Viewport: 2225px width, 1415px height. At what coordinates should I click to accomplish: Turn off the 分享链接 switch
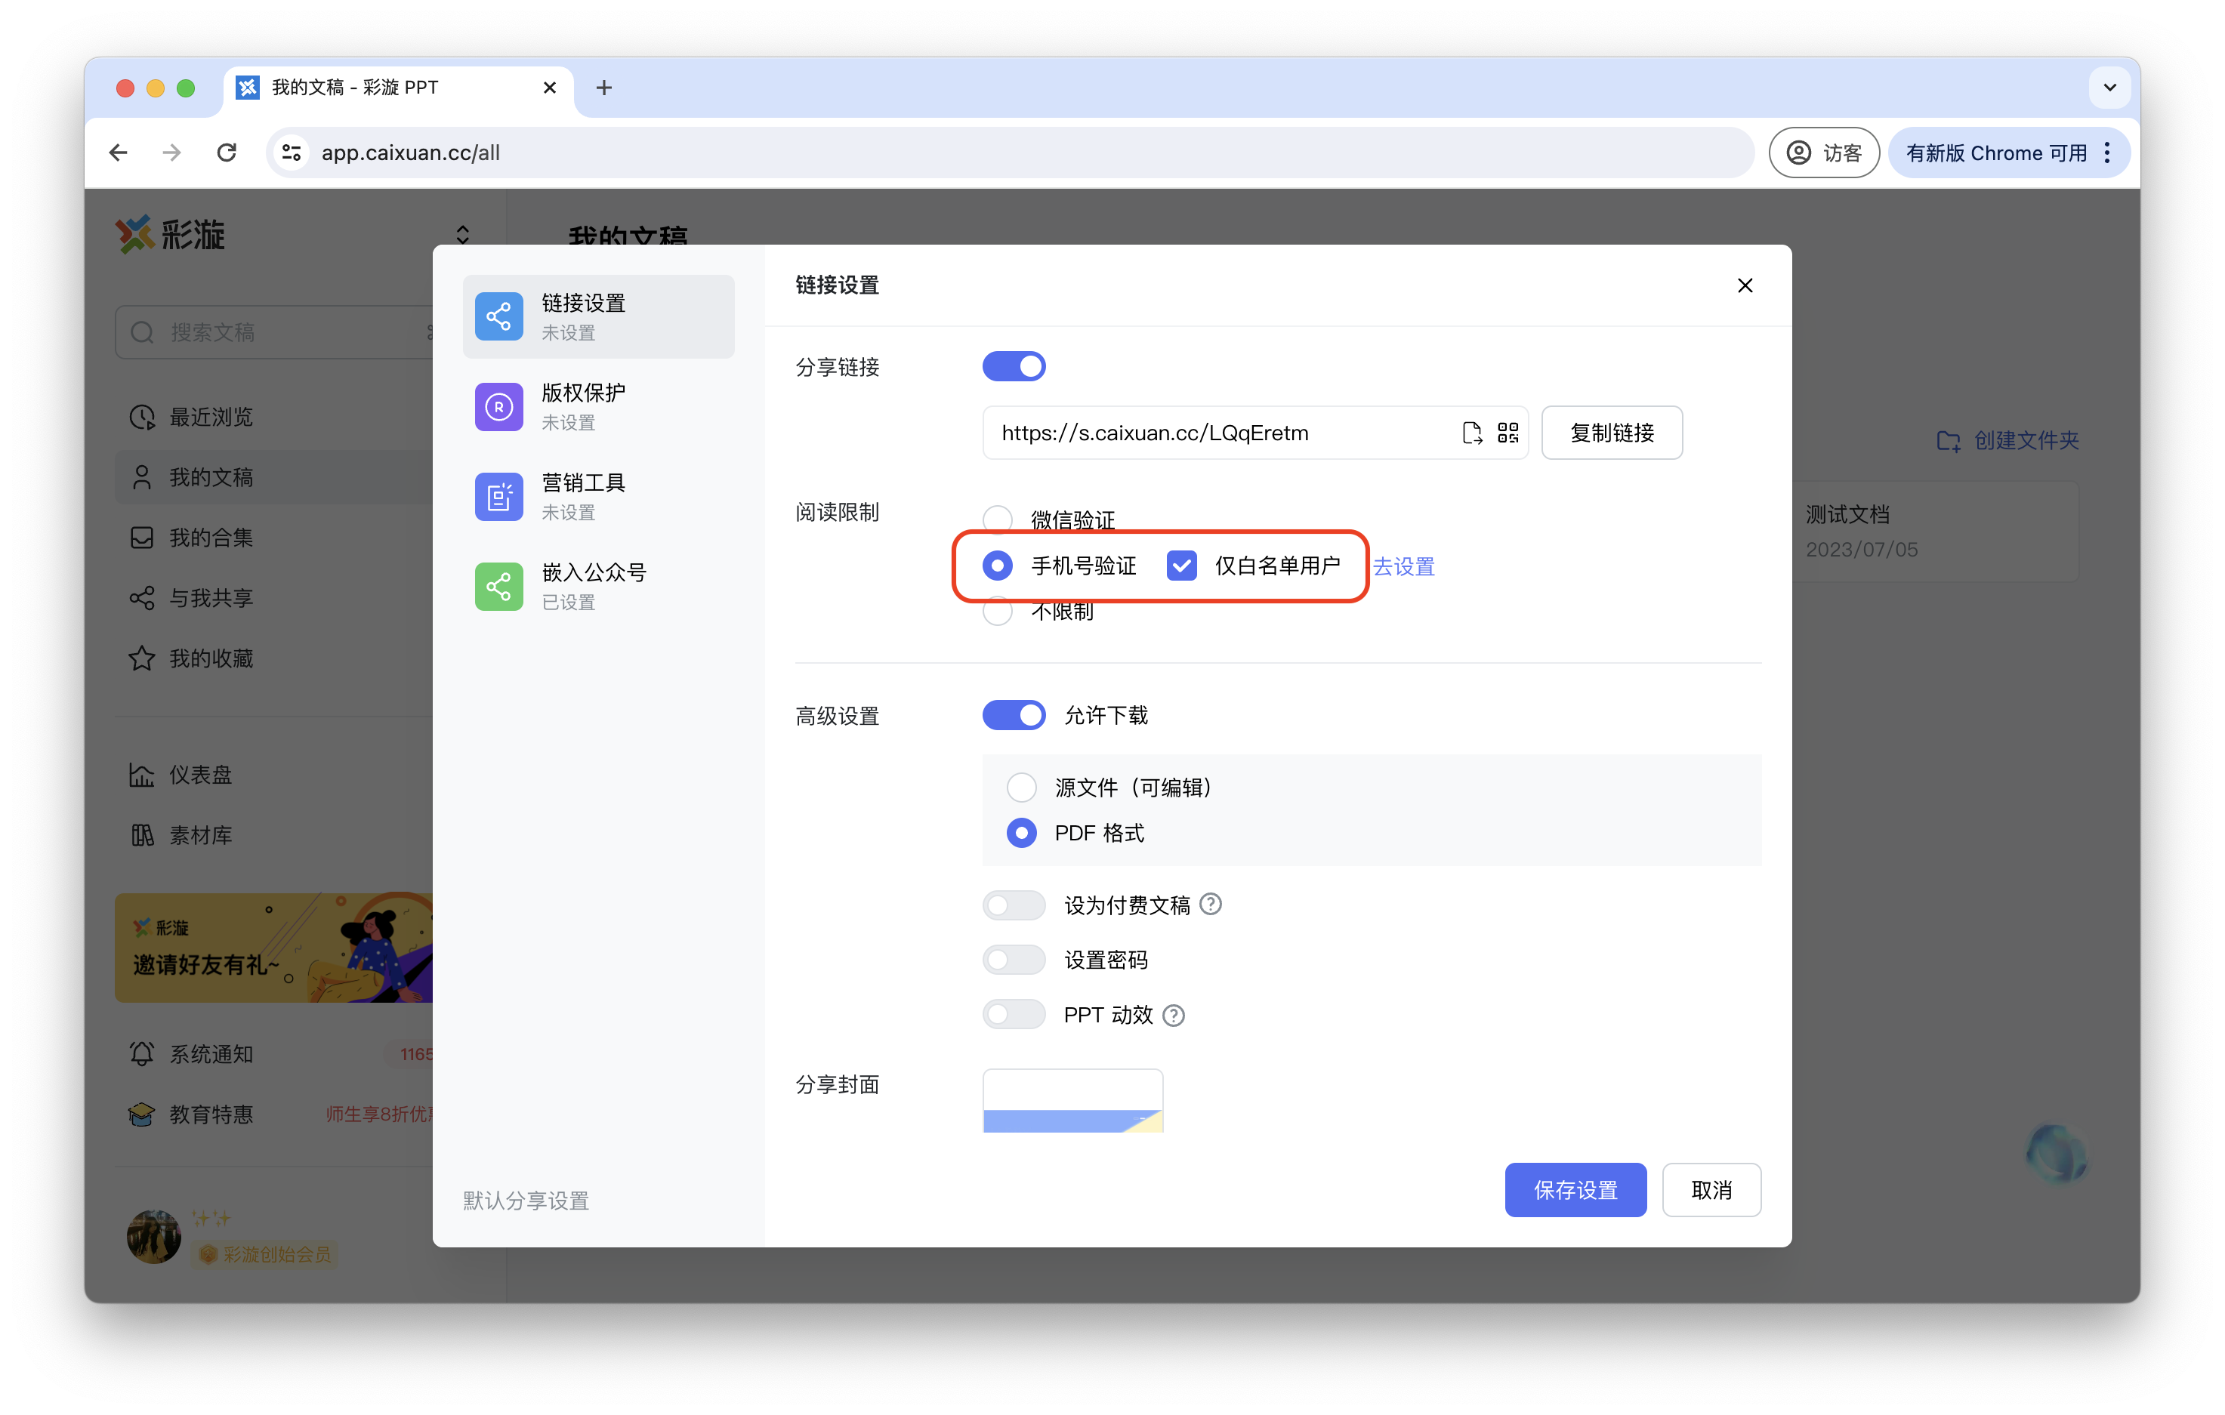coord(1014,367)
